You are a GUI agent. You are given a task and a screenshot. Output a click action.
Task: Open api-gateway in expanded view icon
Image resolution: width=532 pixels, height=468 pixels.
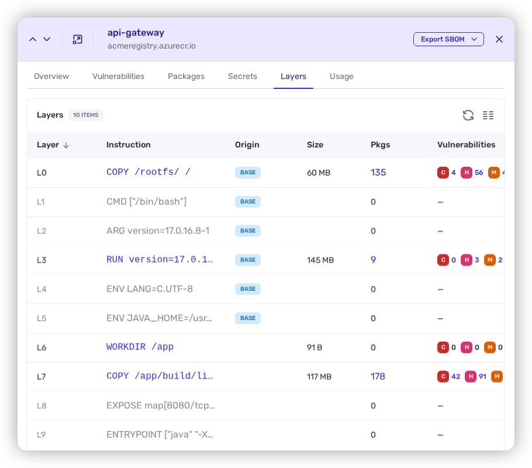(77, 39)
